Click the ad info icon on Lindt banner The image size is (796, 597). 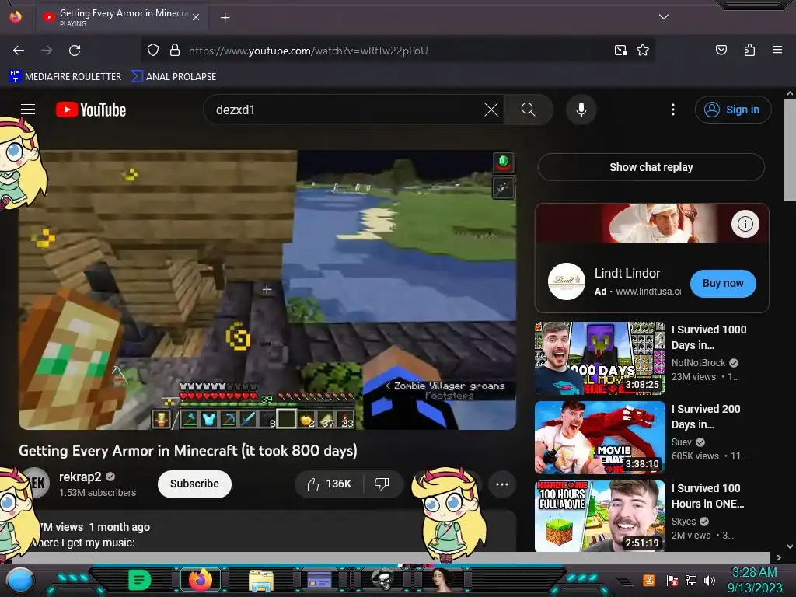[x=745, y=224]
